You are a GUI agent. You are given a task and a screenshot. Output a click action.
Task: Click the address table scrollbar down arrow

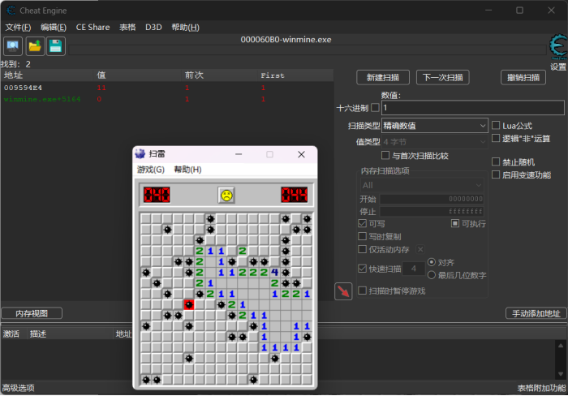[561, 374]
